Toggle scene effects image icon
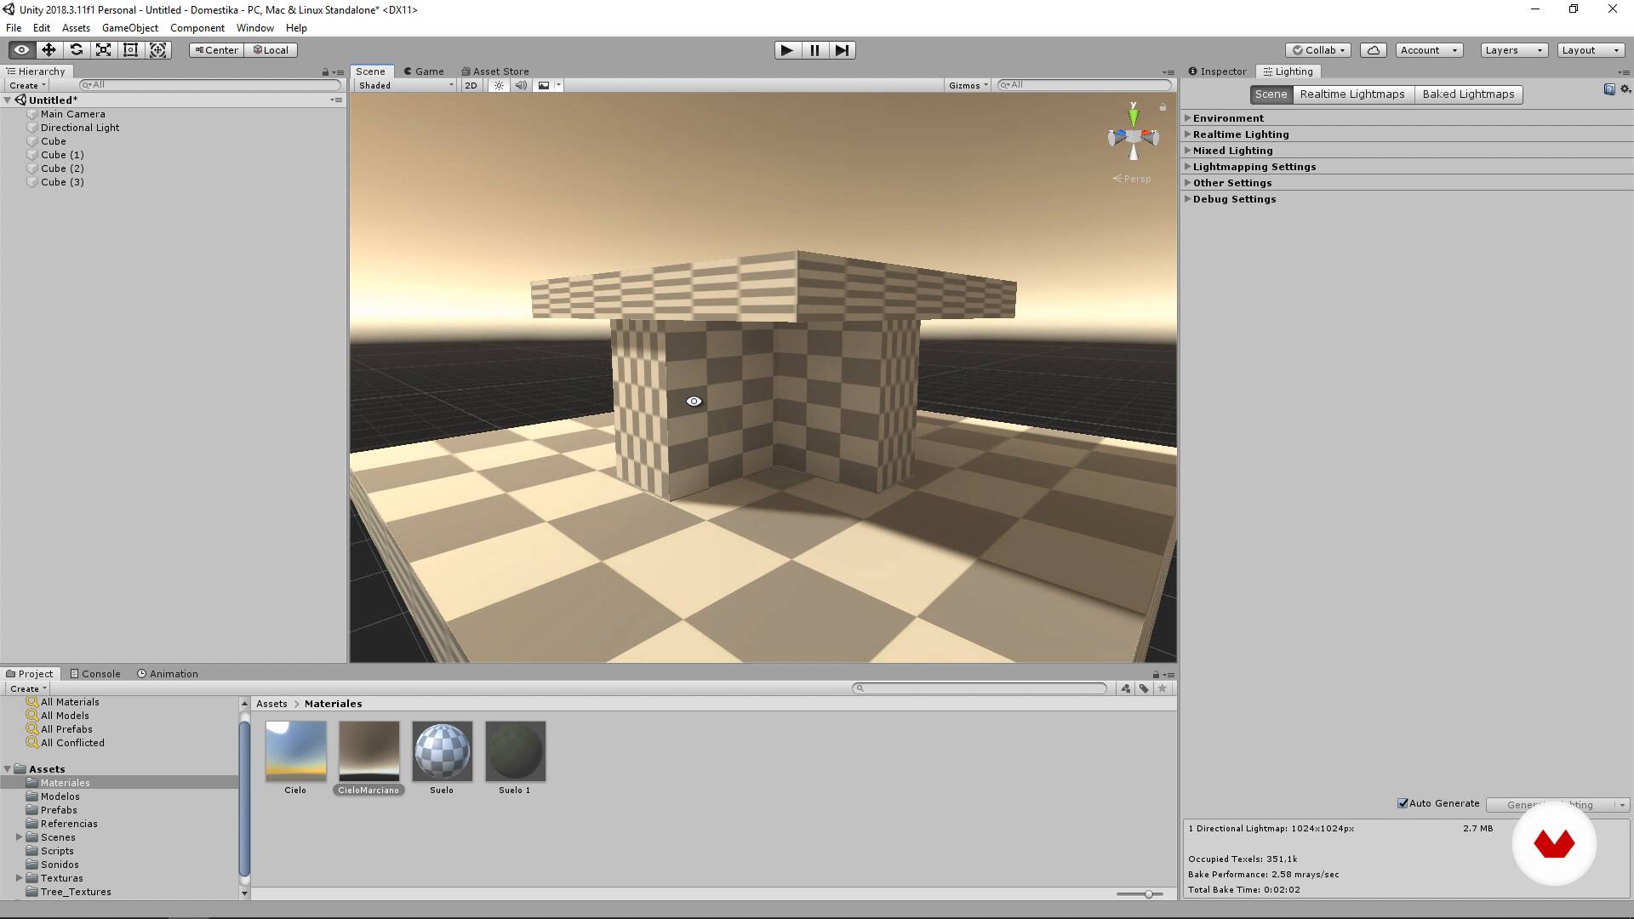Viewport: 1634px width, 919px height. click(x=544, y=85)
